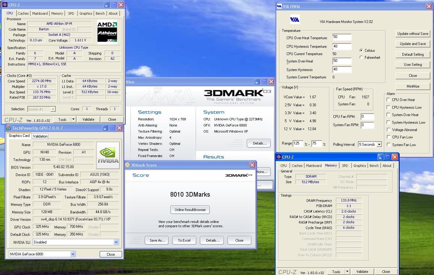
Task: Click the To Excel button
Action: pyautogui.click(x=184, y=240)
